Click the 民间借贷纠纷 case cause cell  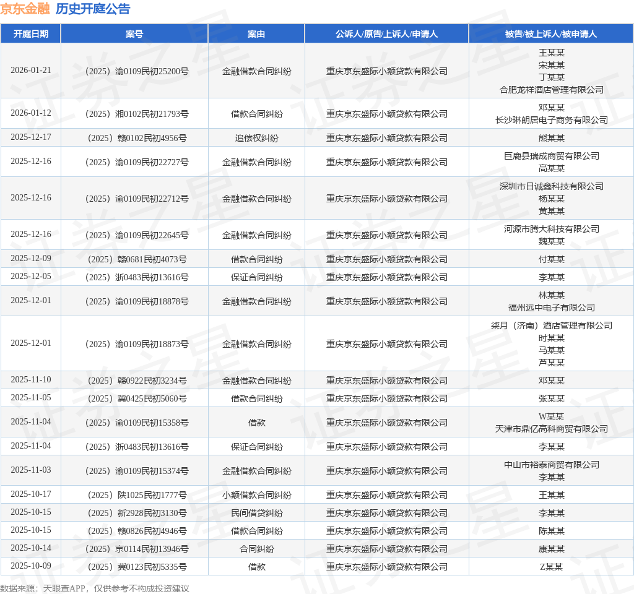256,513
